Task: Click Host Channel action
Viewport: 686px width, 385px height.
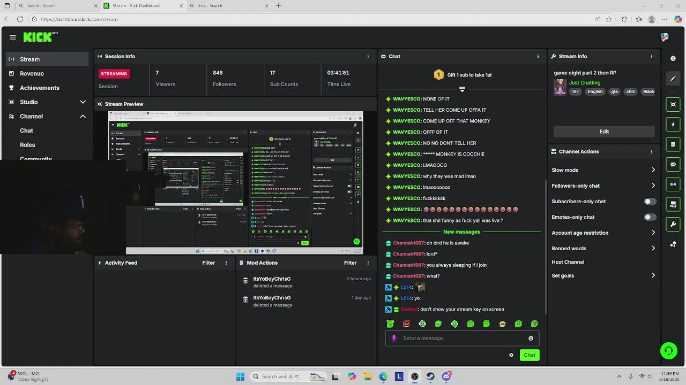Action: click(568, 262)
